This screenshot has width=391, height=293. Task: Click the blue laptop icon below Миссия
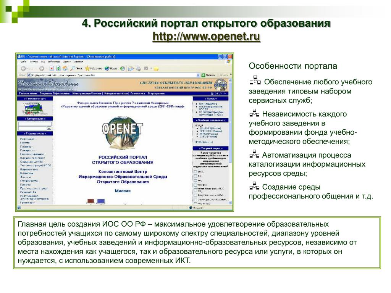click(101, 201)
